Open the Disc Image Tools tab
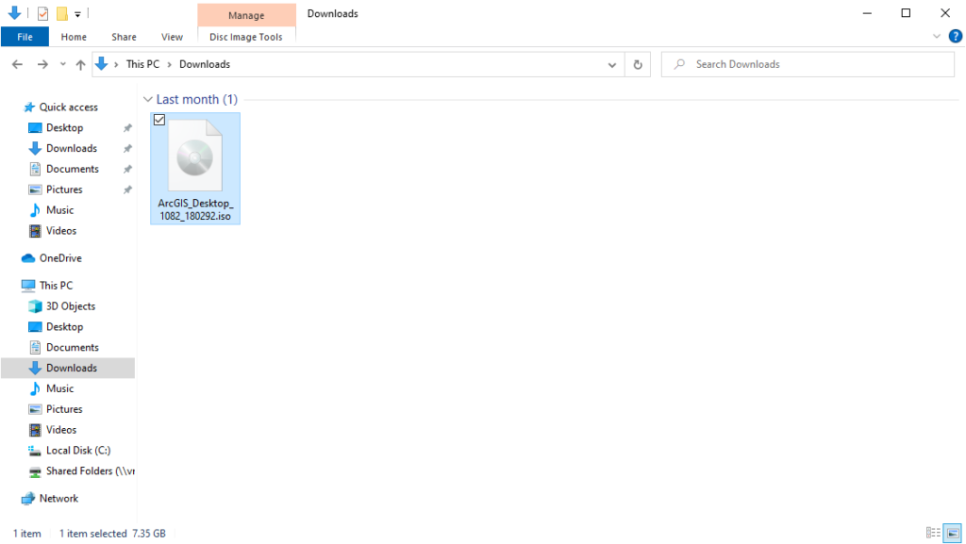This screenshot has height=544, width=966. point(246,37)
